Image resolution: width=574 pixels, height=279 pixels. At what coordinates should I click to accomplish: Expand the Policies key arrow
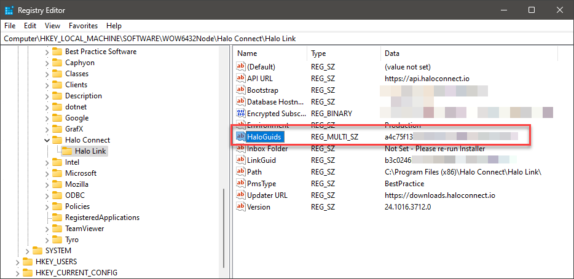click(47, 206)
